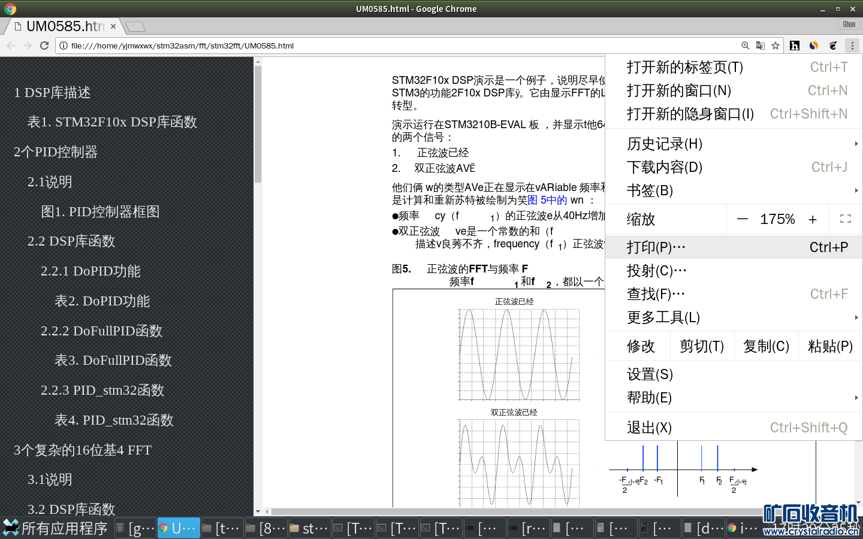Image resolution: width=863 pixels, height=539 pixels.
Task: Choose 退出(X) to quit Chrome
Action: click(734, 428)
